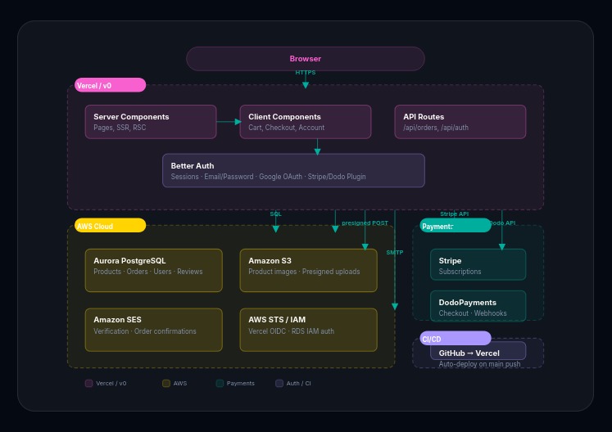Click the GitHub → Vercel box

[x=478, y=351]
